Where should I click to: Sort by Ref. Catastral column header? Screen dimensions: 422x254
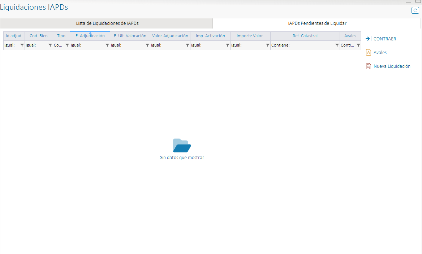pos(305,36)
